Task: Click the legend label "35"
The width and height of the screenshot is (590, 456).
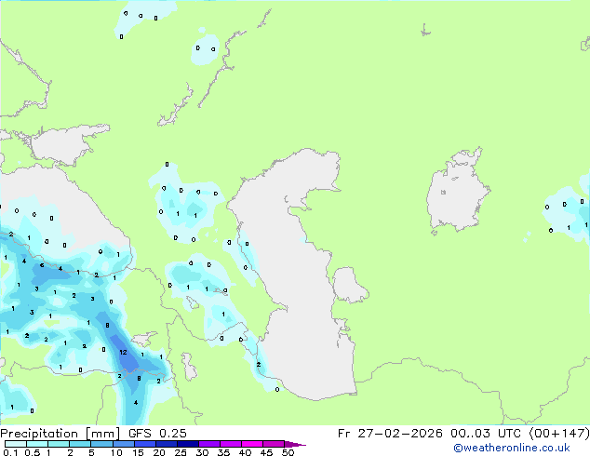Action: tap(223, 452)
